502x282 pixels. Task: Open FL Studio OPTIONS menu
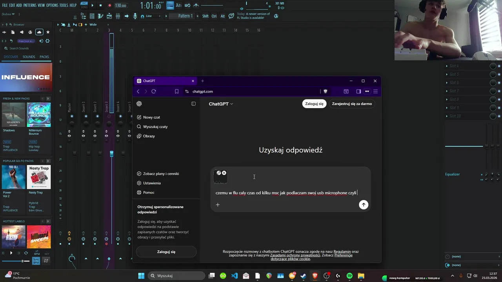point(52,5)
